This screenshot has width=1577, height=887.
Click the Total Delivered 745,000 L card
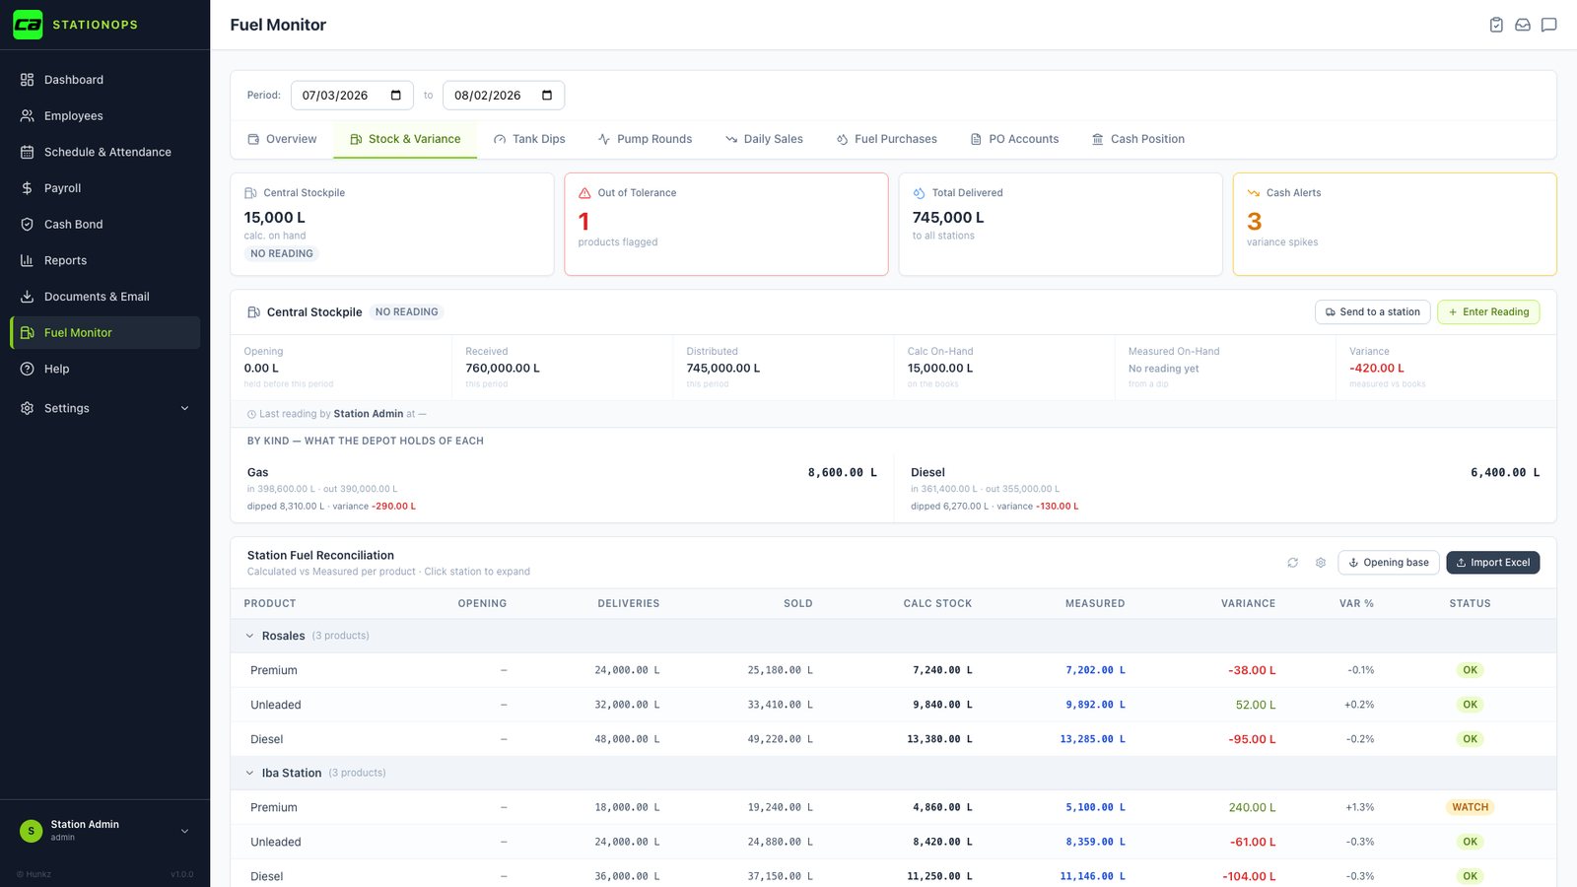point(1061,225)
